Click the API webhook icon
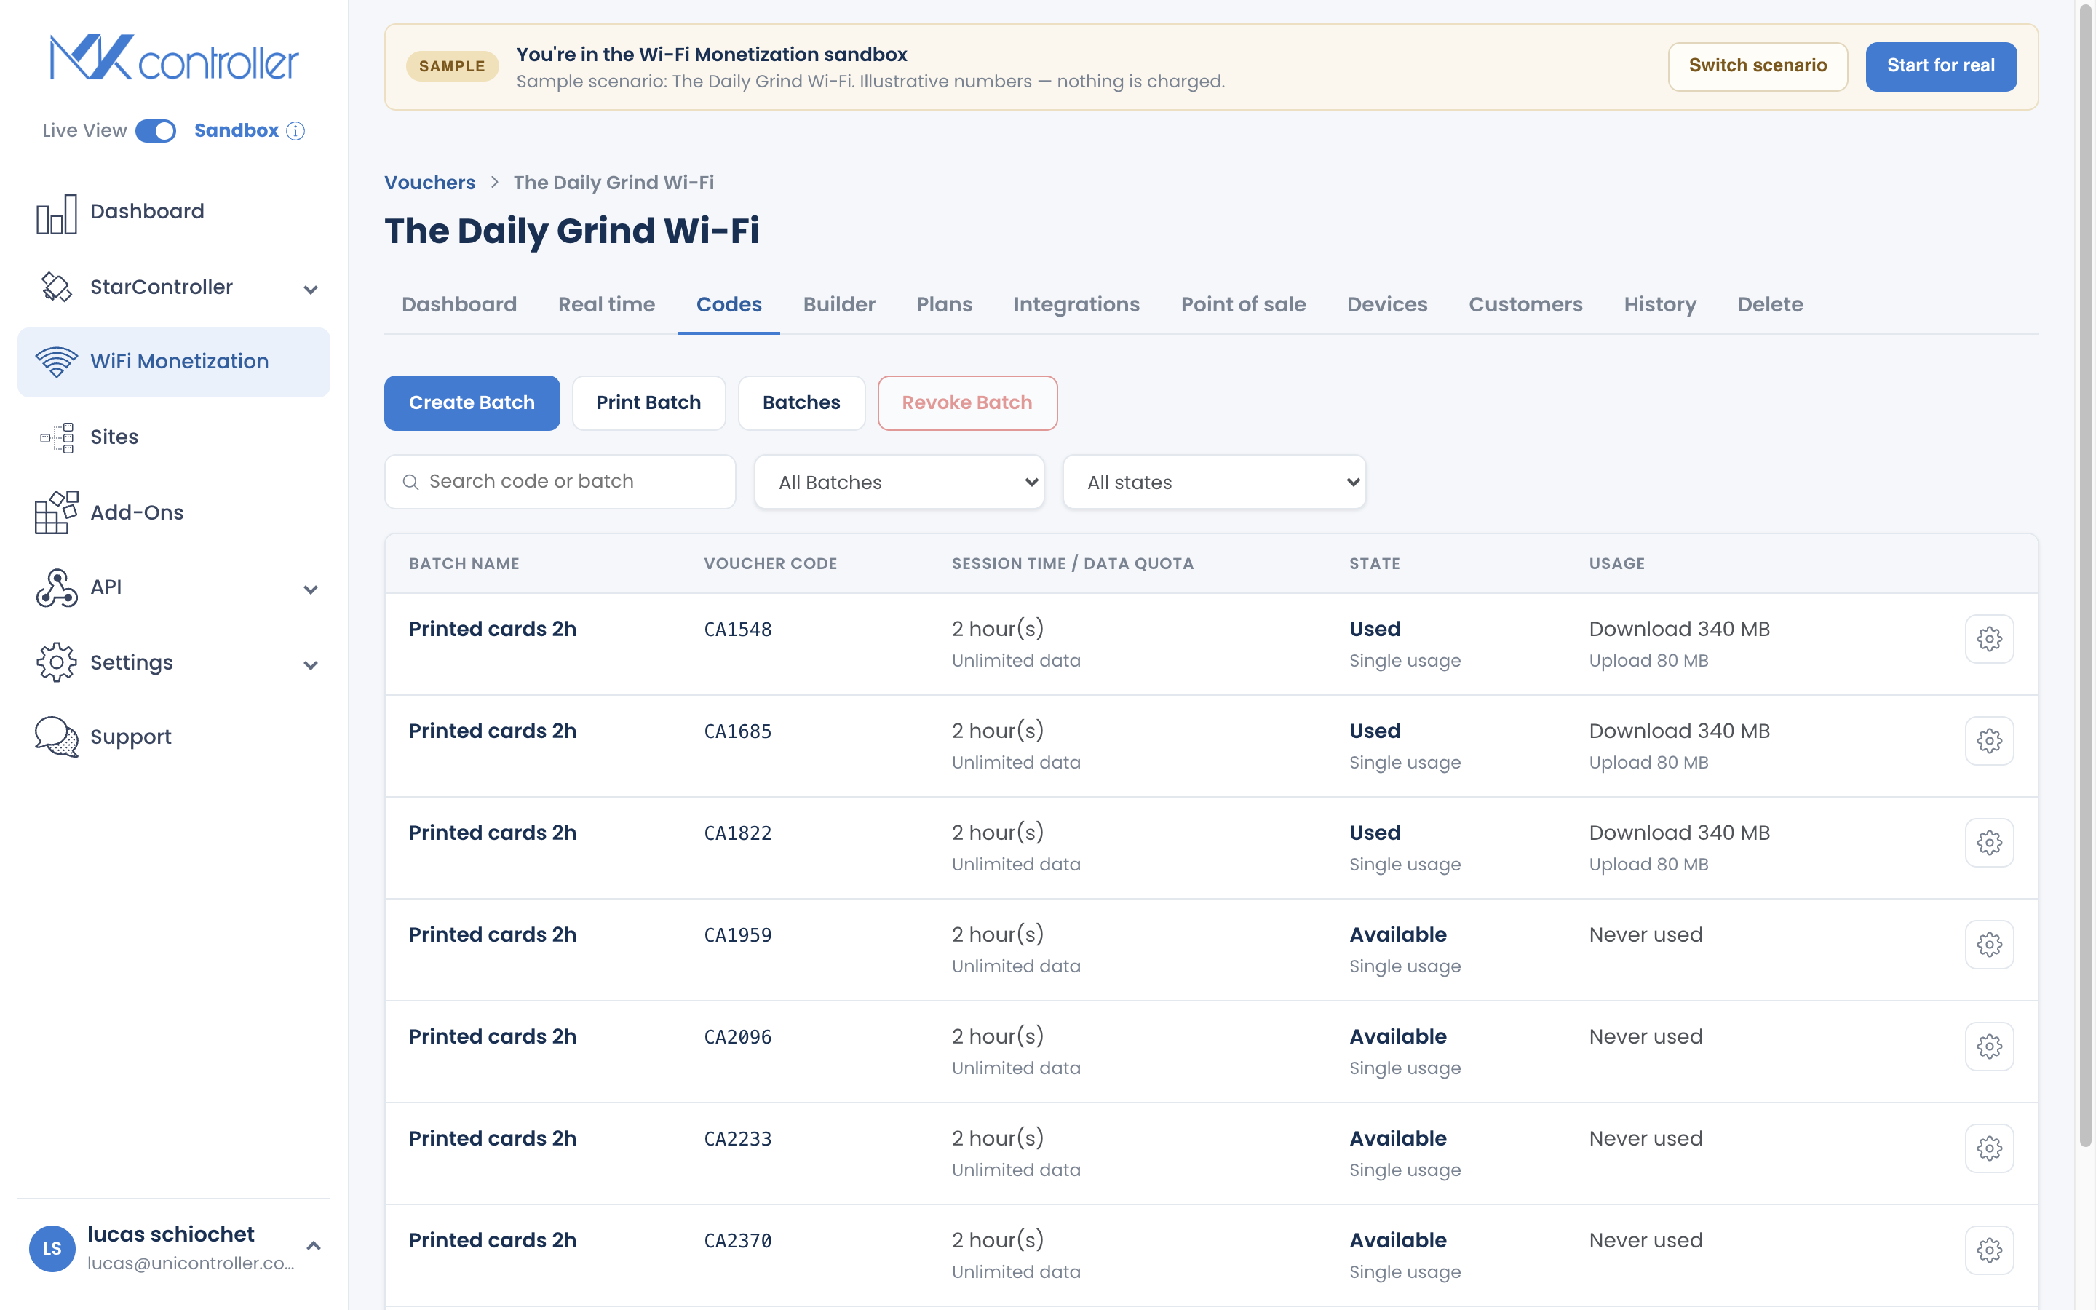This screenshot has width=2096, height=1310. [56, 587]
